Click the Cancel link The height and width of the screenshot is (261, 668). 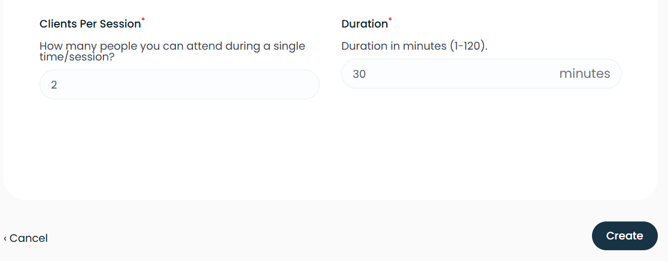[x=28, y=238]
